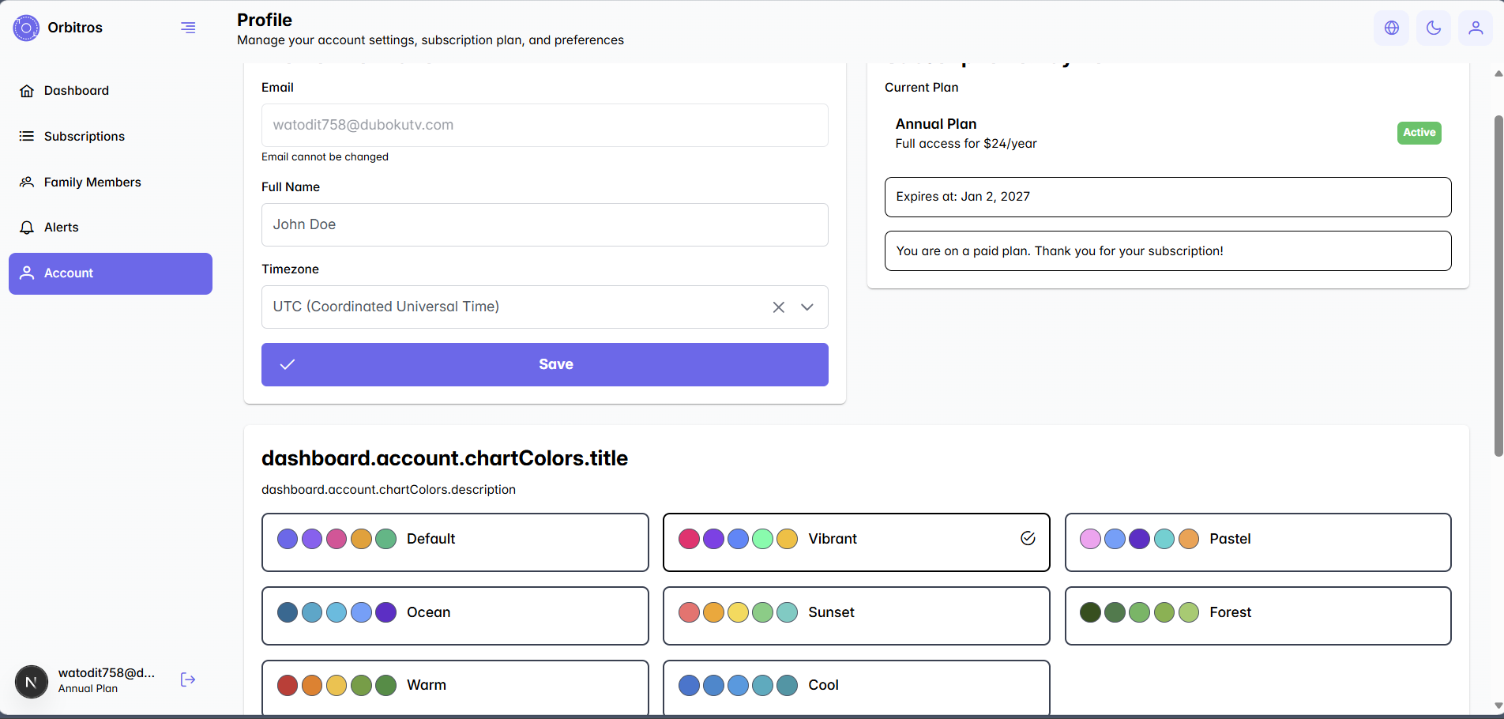Select the Default chart color scheme
1504x719 pixels.
455,542
